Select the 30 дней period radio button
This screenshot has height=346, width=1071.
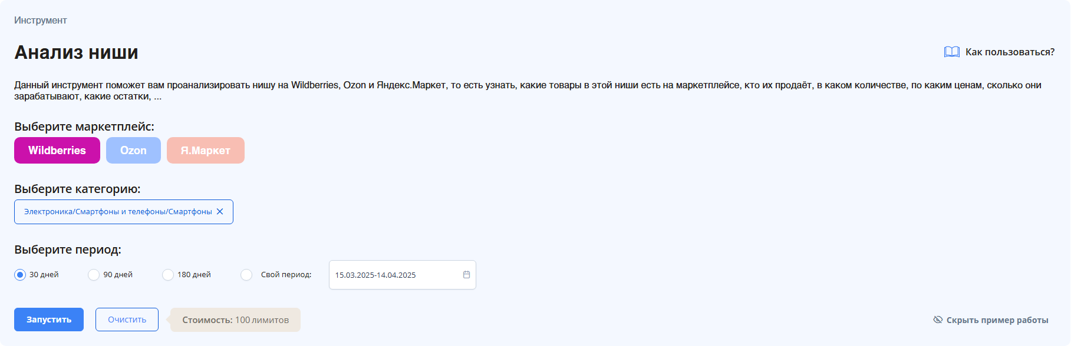click(20, 275)
